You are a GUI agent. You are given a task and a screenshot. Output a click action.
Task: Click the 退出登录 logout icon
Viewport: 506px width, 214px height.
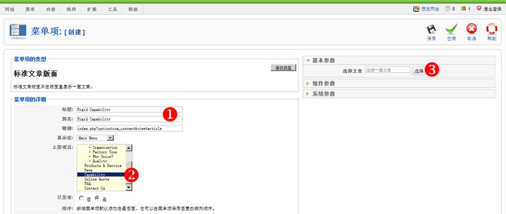pos(479,9)
